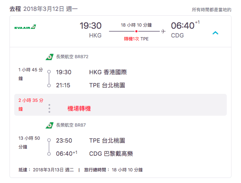The image size is (241, 183).
Task: Click departure circle marker at 19:30 HKG
Action: click(x=49, y=72)
